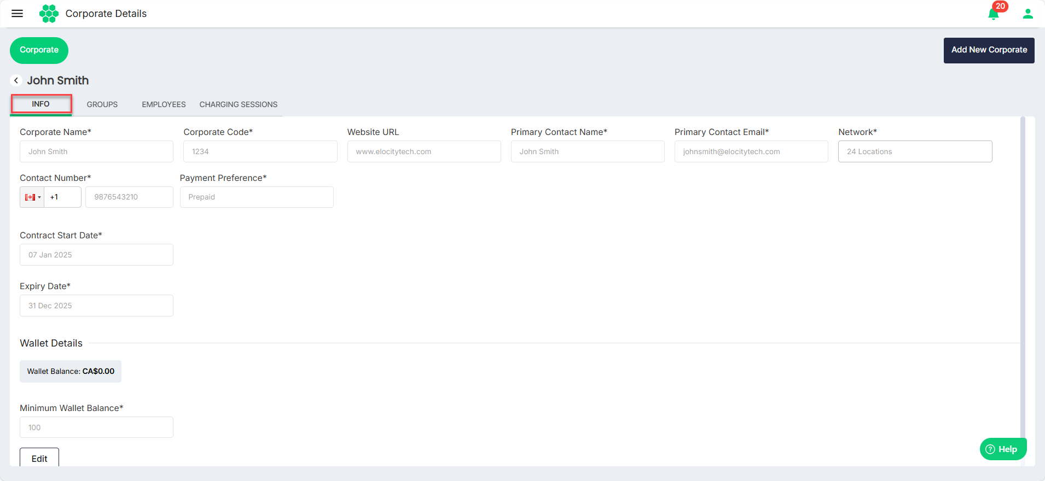
Task: Open the CHARGING SESSIONS tab
Action: pos(238,104)
